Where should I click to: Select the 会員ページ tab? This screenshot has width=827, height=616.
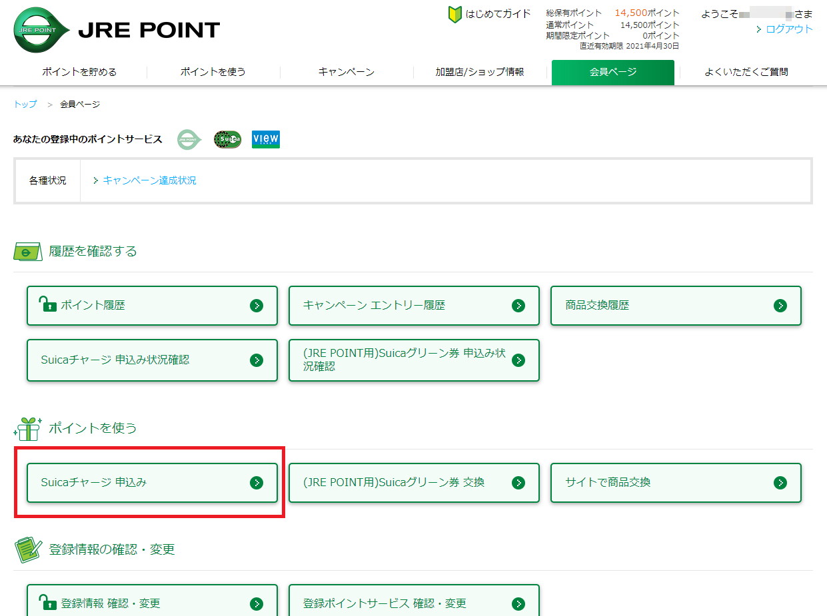click(x=613, y=73)
